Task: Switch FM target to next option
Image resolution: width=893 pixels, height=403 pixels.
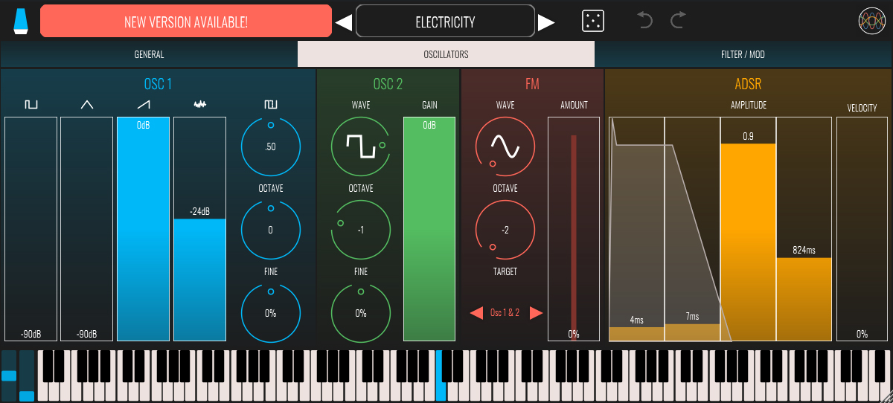Action: point(536,313)
